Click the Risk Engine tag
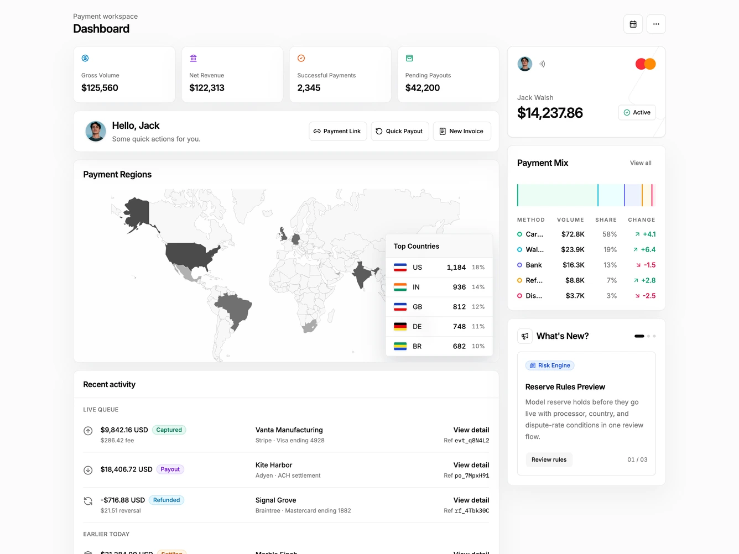 550,366
